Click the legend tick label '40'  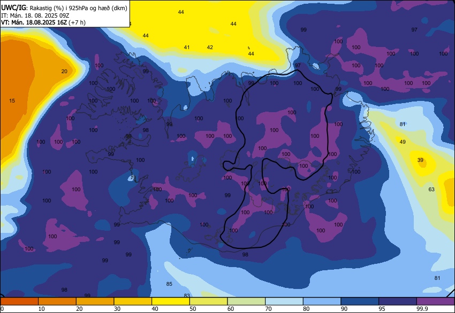click(x=155, y=309)
